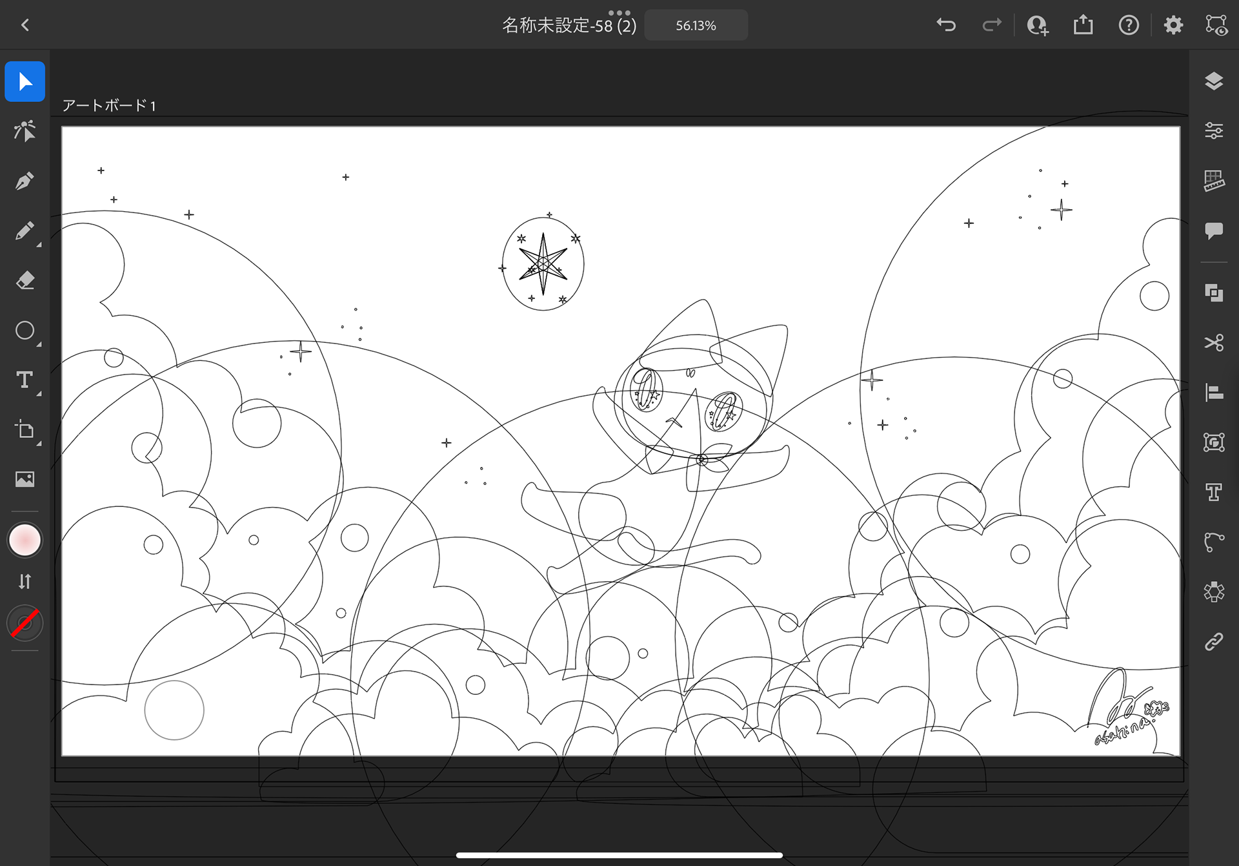Open the three-dot document menu

click(619, 12)
